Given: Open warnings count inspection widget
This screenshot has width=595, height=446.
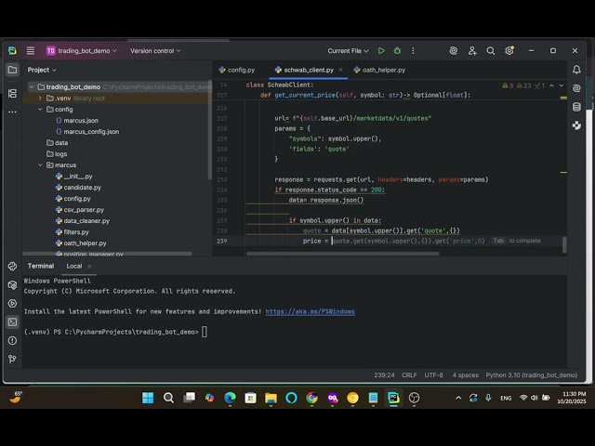Looking at the screenshot, I should [x=523, y=85].
